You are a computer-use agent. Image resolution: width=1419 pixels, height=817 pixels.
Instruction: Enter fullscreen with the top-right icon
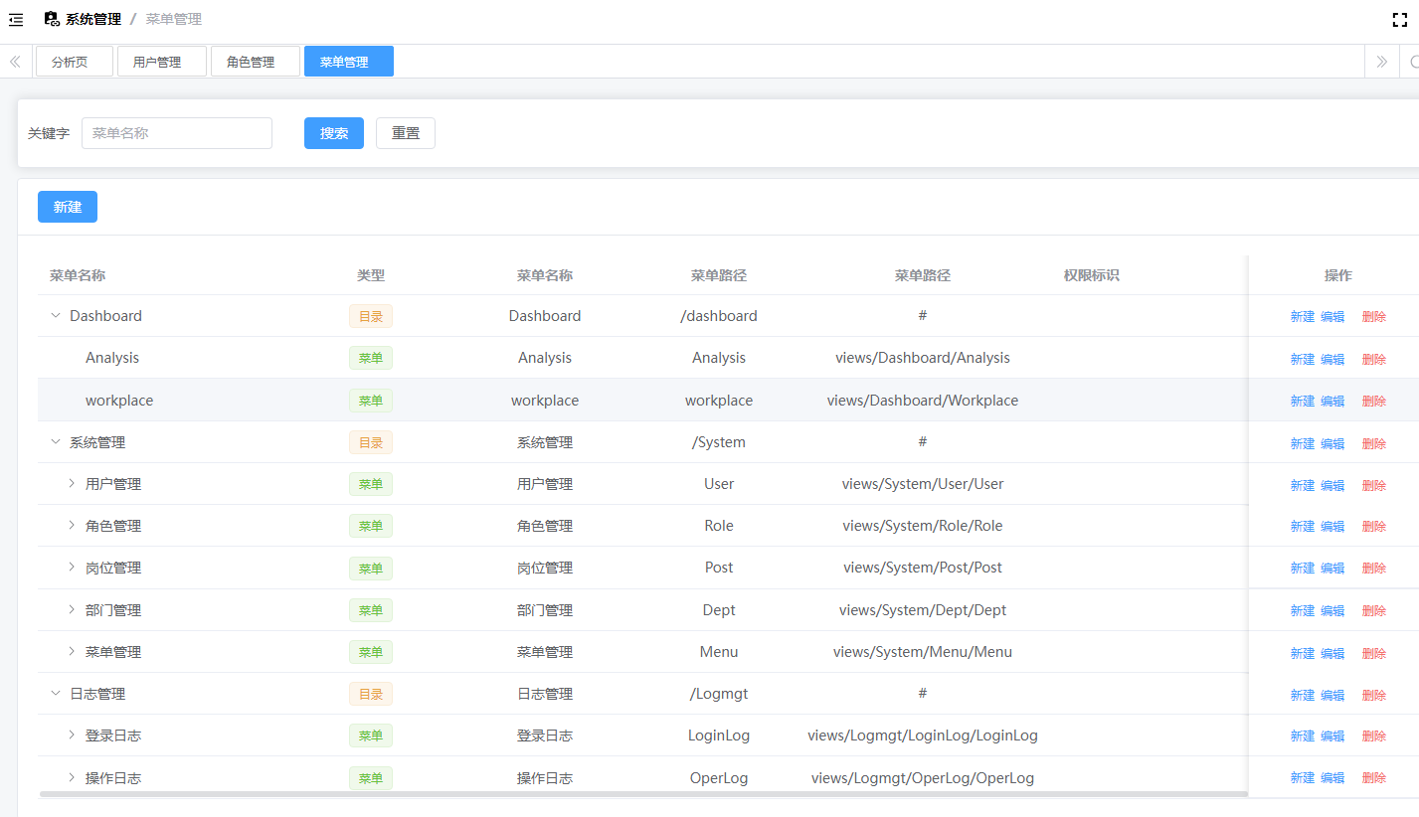(1400, 20)
